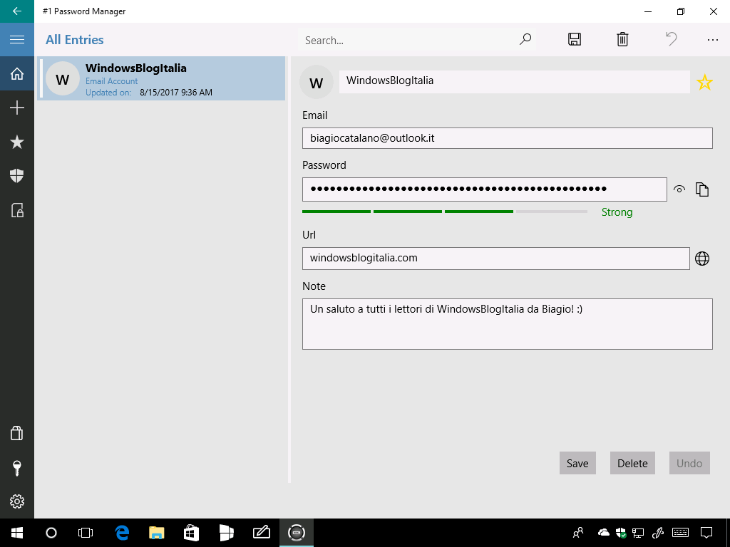Click the undo arrow toolbar icon
This screenshot has height=547, width=730.
pos(671,39)
